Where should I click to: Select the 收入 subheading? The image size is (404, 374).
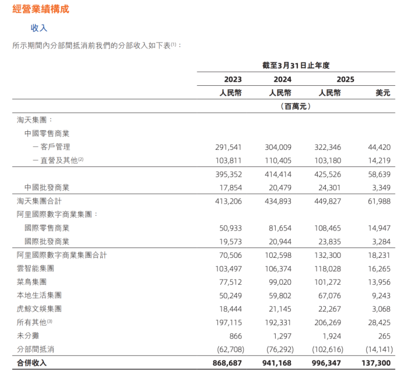click(39, 27)
